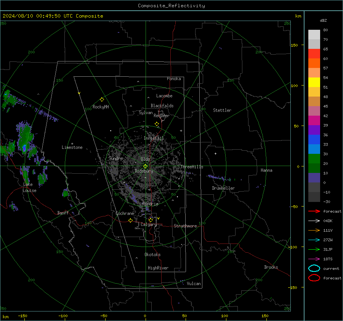Click the HighRiver label

tap(158, 268)
